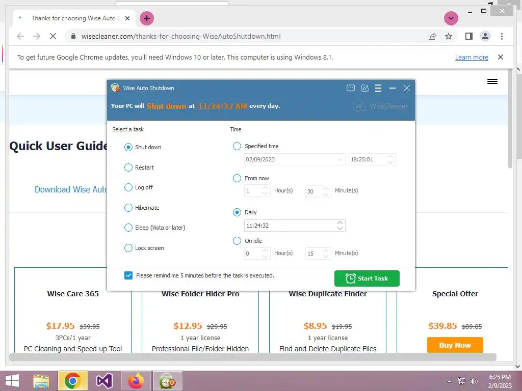Go forward in Chrome
Image resolution: width=522 pixels, height=391 pixels.
tap(37, 36)
